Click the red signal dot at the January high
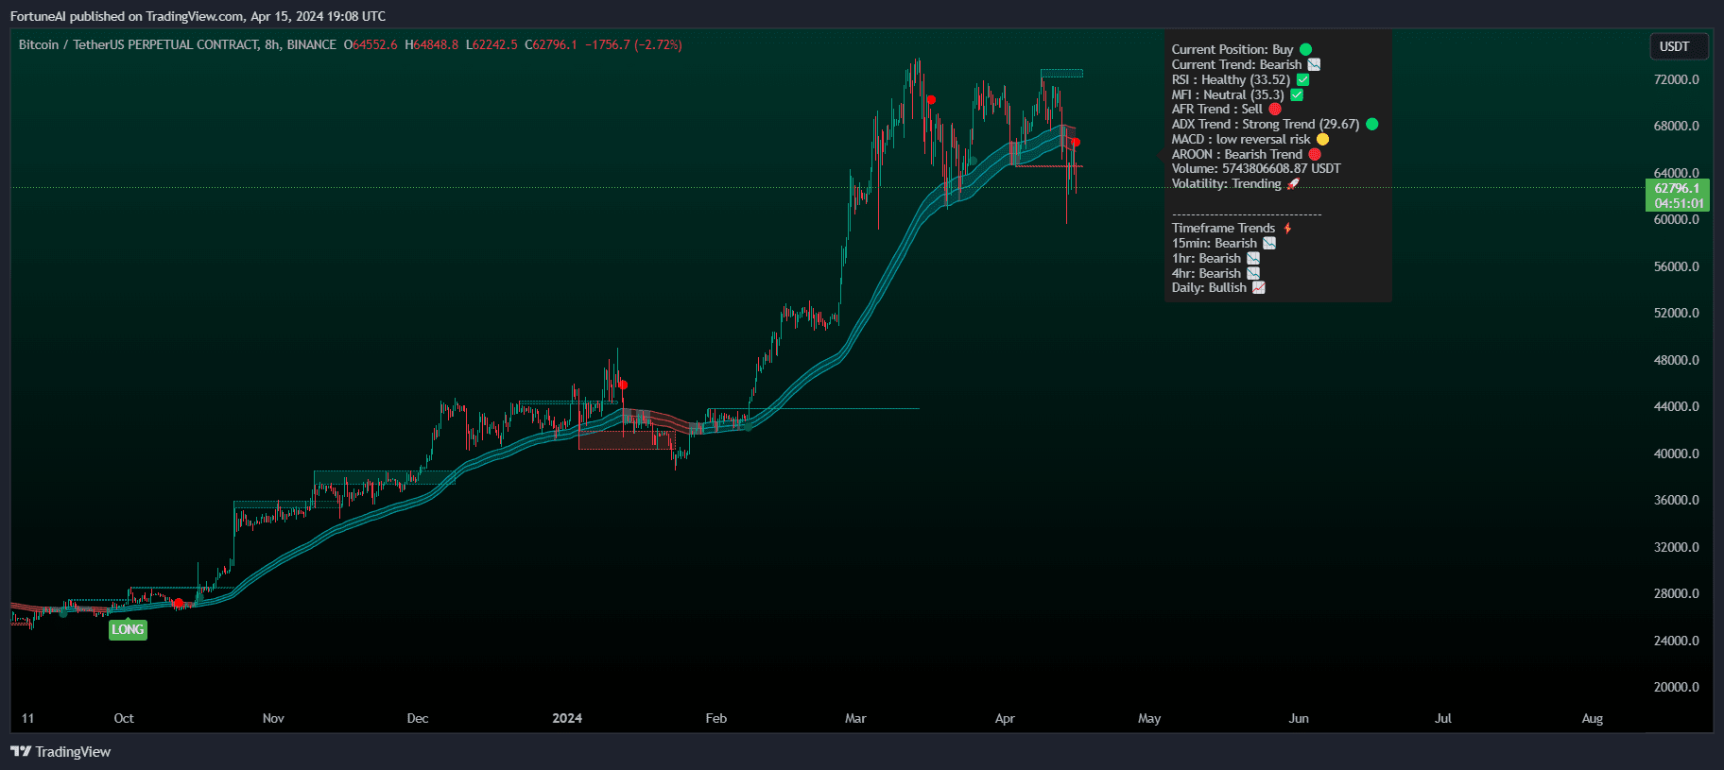1724x770 pixels. pos(623,385)
